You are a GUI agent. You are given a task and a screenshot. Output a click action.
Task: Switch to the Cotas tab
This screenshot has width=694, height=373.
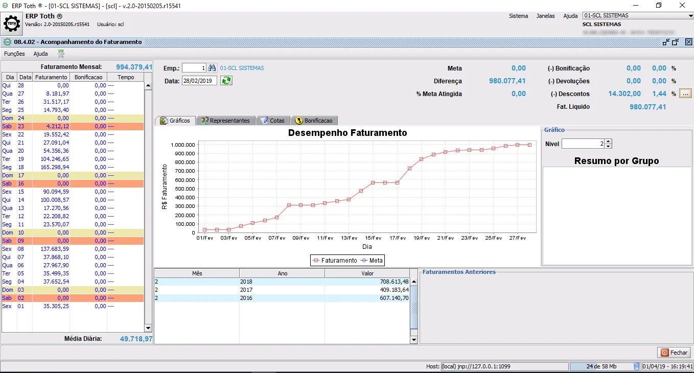click(x=273, y=121)
